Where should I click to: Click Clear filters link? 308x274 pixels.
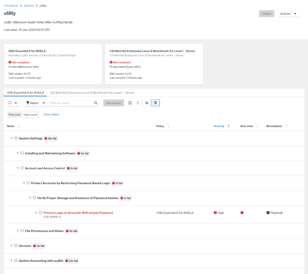pos(51,114)
